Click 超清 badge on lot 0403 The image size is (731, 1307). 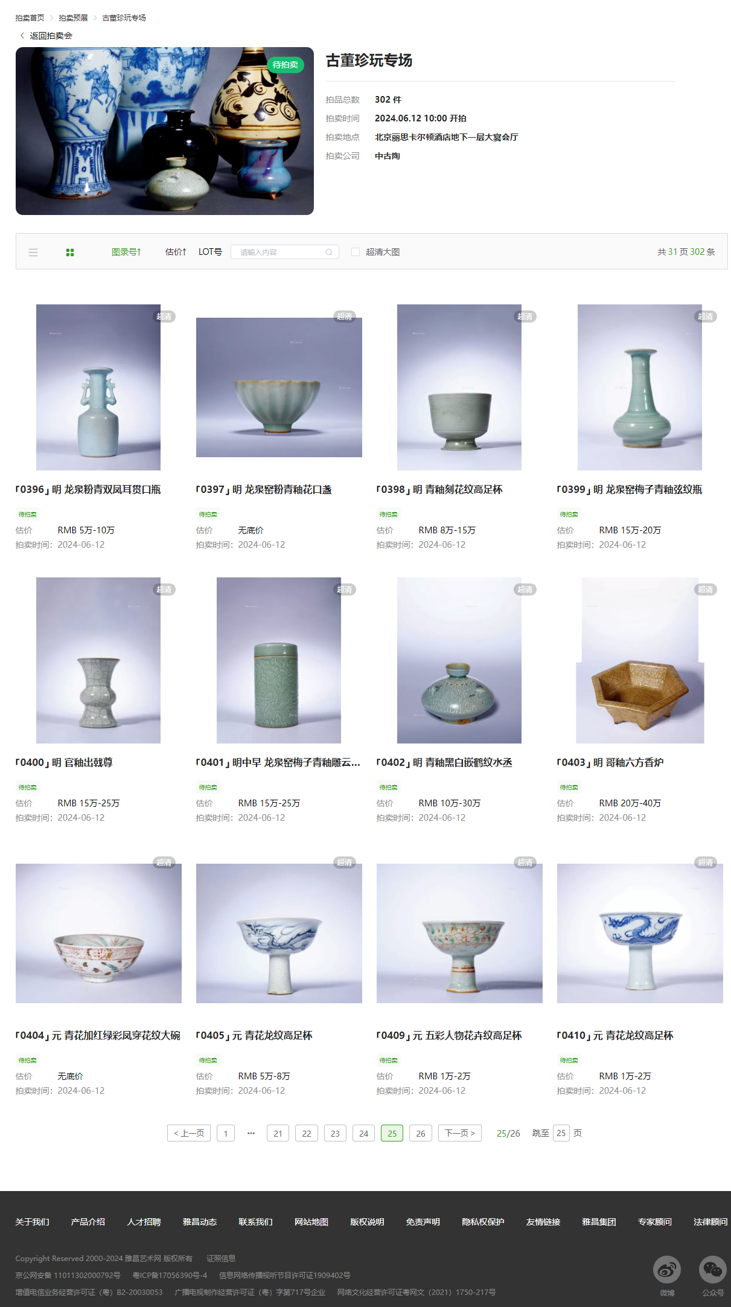[706, 589]
